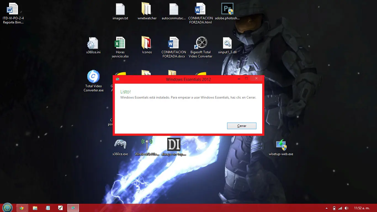The width and height of the screenshot is (377, 212).
Task: Open the wnetwatcher folder
Action: tap(147, 12)
